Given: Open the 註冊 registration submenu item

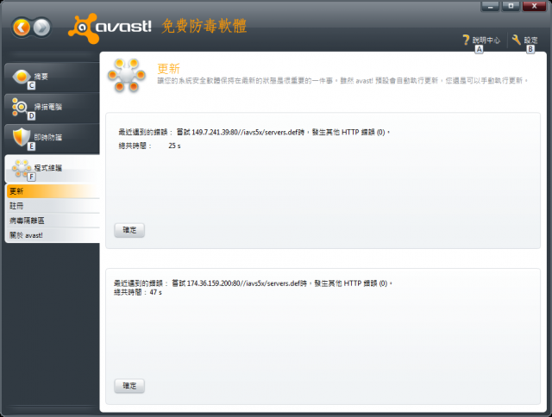Looking at the screenshot, I should click(53, 206).
